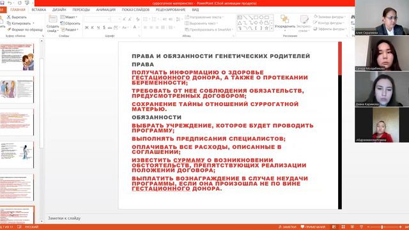Viewport: 409px width, 230px height.
Task: Toggle text shadow S formatting
Action: pos(104,27)
